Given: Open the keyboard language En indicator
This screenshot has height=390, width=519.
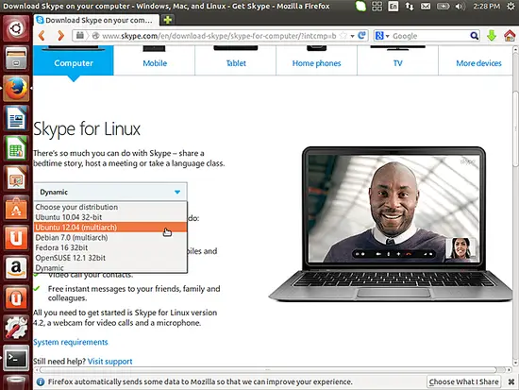Looking at the screenshot, I should [393, 6].
